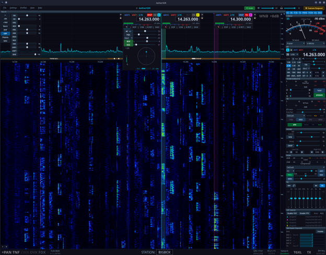Click the Enable TCP button

[x=292, y=213]
